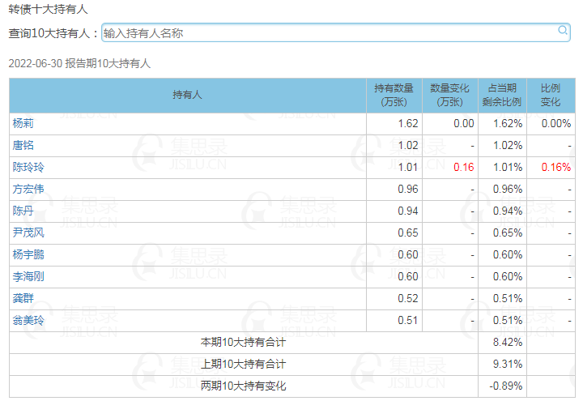This screenshot has width=583, height=401.
Task: Open holder link 李海刚
Action: tap(28, 277)
